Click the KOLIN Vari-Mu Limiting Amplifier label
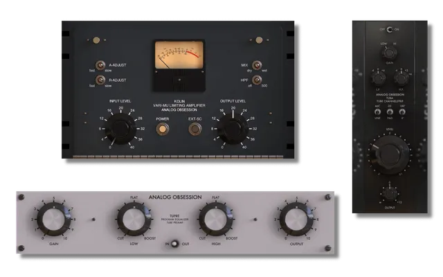The height and width of the screenshot is (277, 443). tap(179, 105)
